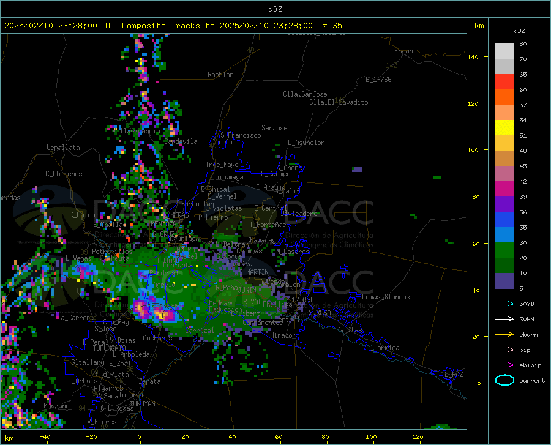Click the brown 45-48 dBZ legend swatch

(x=504, y=159)
